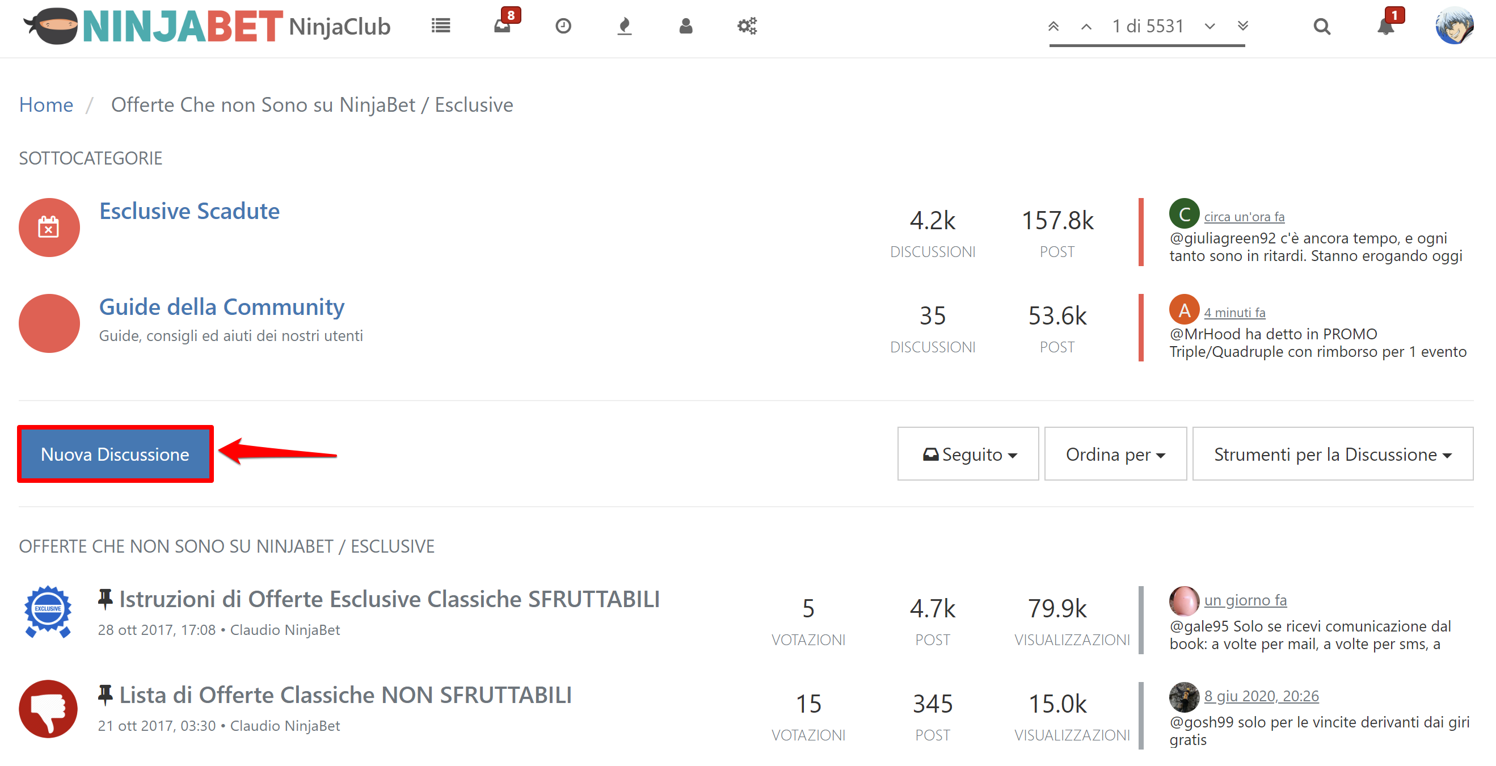Click the Esclusive Scadute calendar icon
Image resolution: width=1496 pixels, height=766 pixels.
(49, 227)
